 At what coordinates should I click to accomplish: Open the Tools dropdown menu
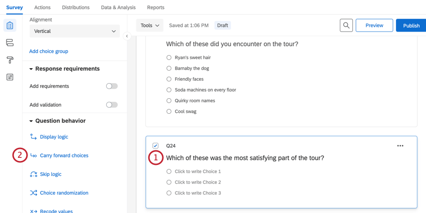(x=150, y=26)
